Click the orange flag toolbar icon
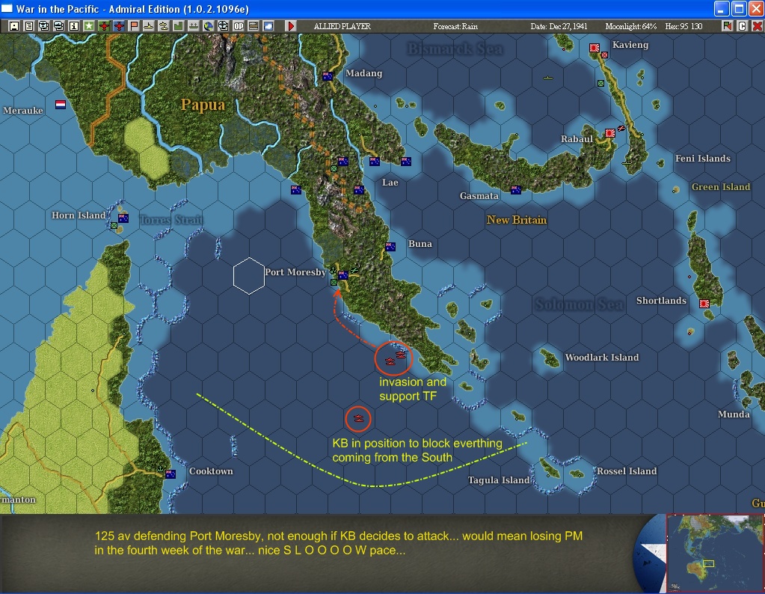Screen dimensions: 765x594 click(134, 26)
